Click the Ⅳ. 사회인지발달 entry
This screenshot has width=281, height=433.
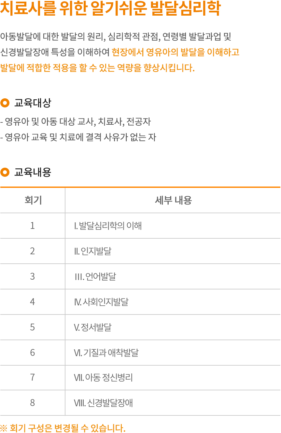[x=101, y=302]
